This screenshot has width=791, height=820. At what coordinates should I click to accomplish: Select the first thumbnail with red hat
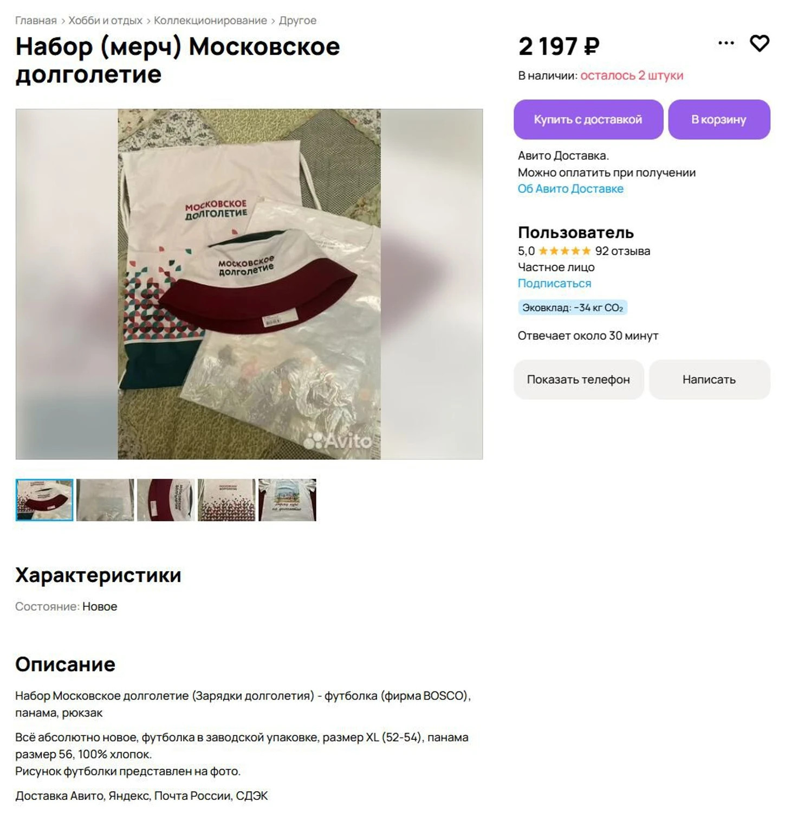pos(44,500)
